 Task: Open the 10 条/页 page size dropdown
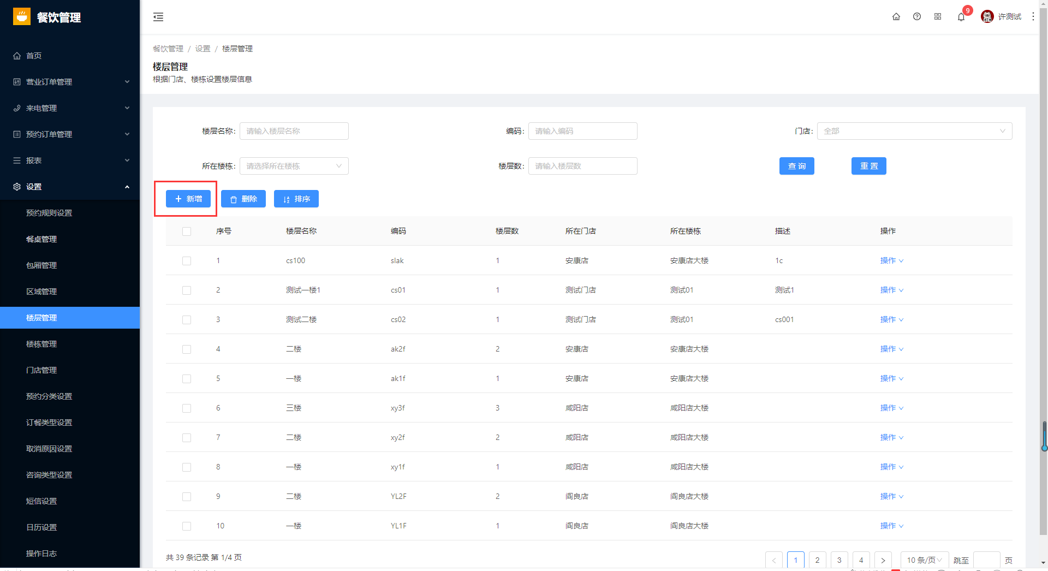[x=925, y=560]
